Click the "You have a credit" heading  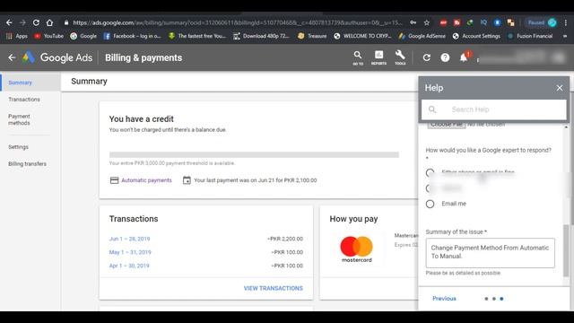coord(142,119)
